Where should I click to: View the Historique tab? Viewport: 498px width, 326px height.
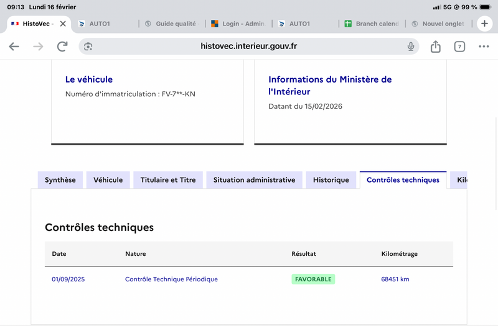point(331,180)
